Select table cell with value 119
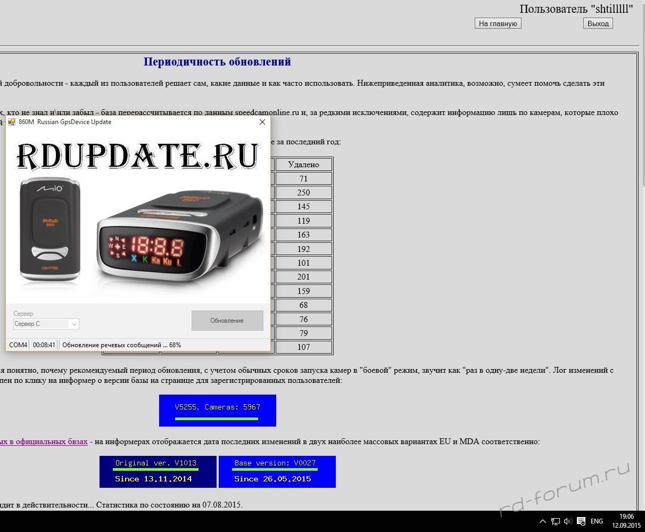The width and height of the screenshot is (645, 532). coord(304,220)
